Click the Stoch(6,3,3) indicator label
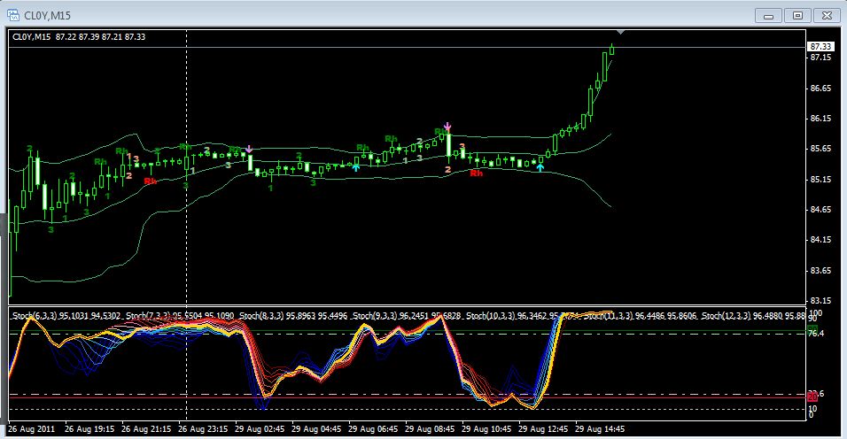 coord(66,315)
